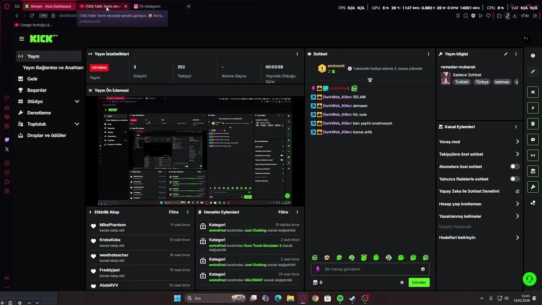Screen dimensions: 542x305
Task: Toggle the broadcast signal widget icon
Action: [x=533, y=155]
